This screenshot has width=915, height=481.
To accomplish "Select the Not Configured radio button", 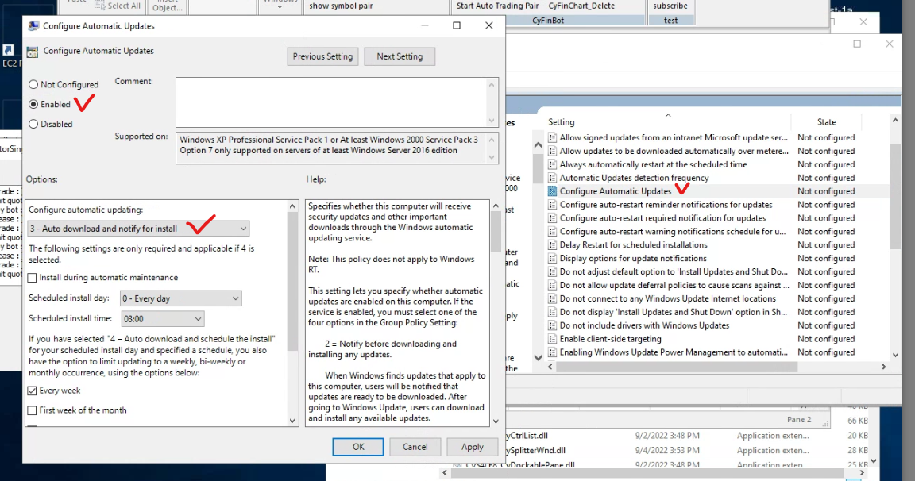I will tap(33, 85).
